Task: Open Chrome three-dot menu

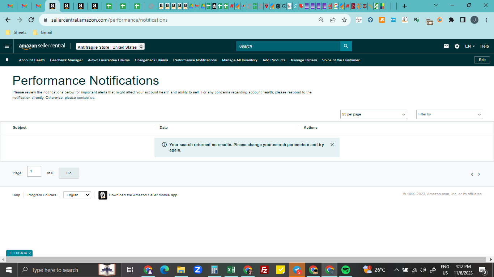Action: coord(486,20)
